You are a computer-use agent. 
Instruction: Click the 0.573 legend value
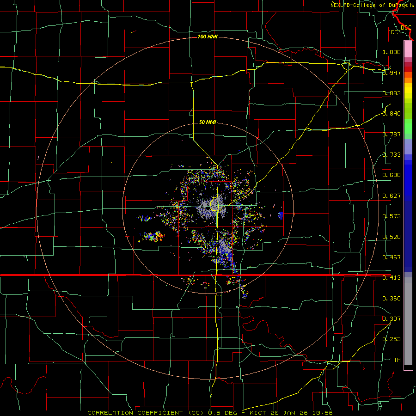(392, 216)
